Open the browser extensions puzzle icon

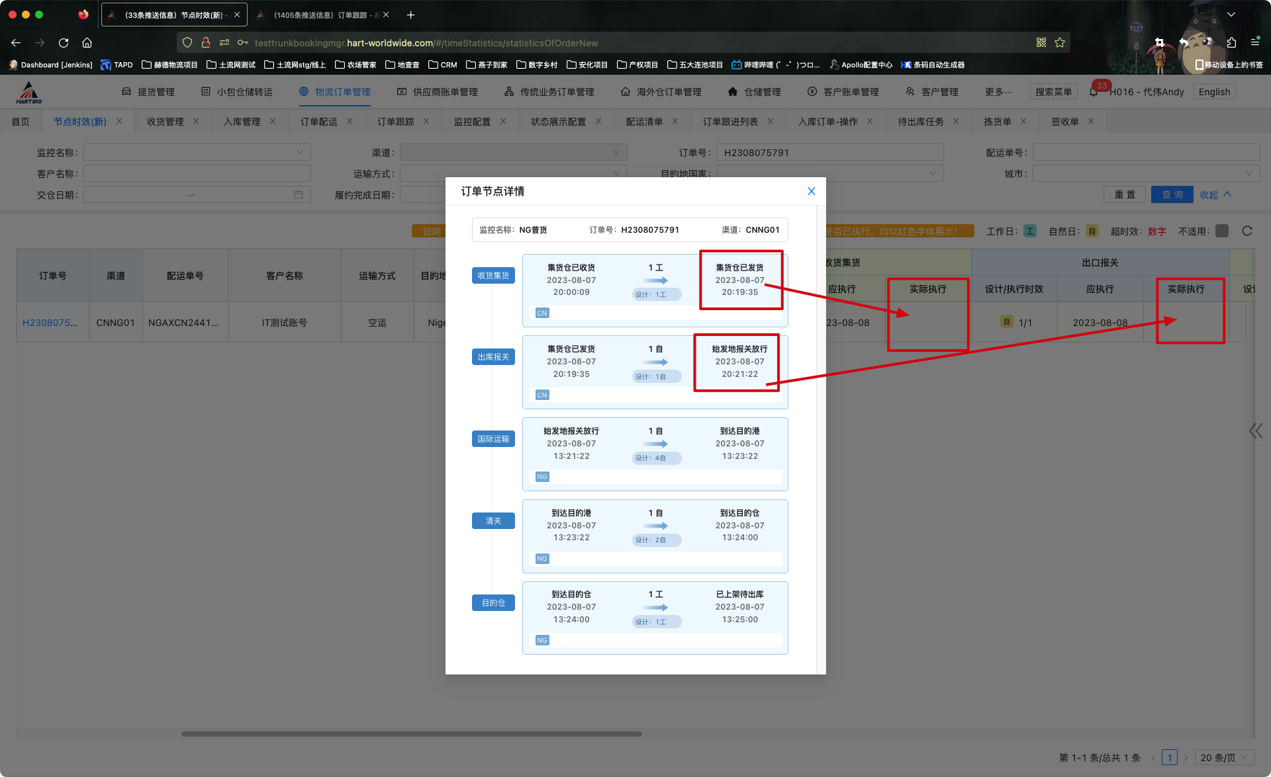coord(1231,43)
